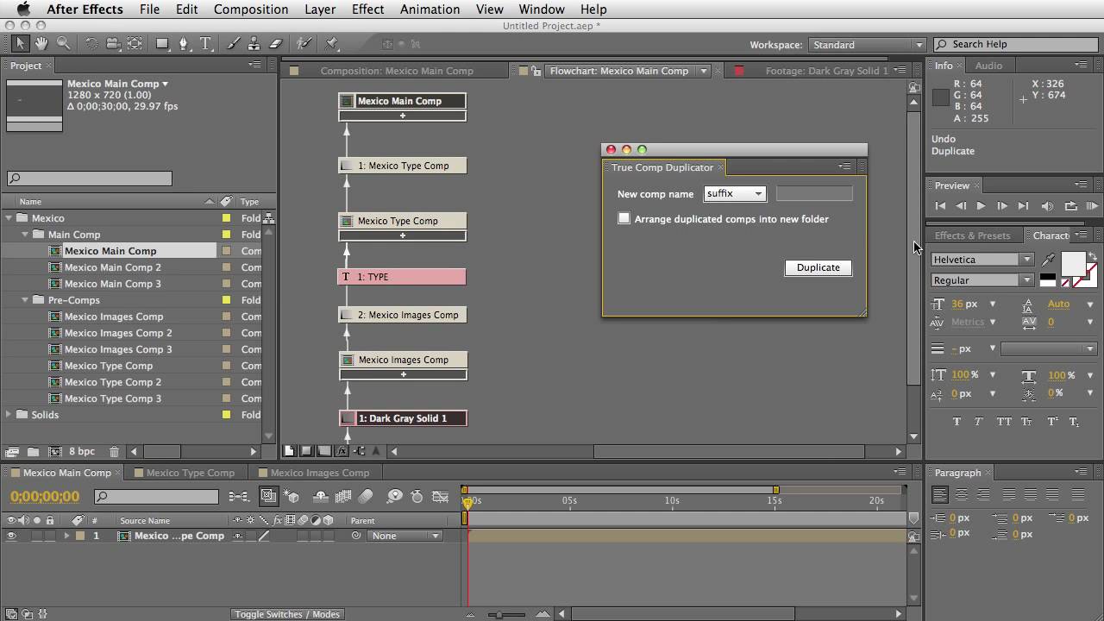Select the Pan Behind tool
The height and width of the screenshot is (621, 1104).
135,44
